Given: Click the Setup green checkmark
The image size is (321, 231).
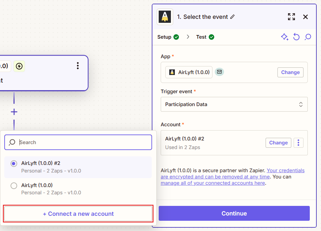Looking at the screenshot, I should pos(176,37).
